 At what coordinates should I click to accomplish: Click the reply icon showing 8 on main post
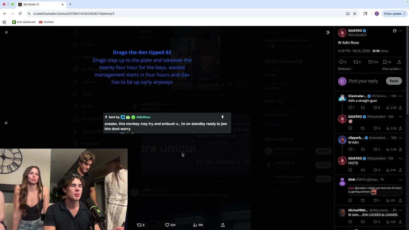pos(343,62)
